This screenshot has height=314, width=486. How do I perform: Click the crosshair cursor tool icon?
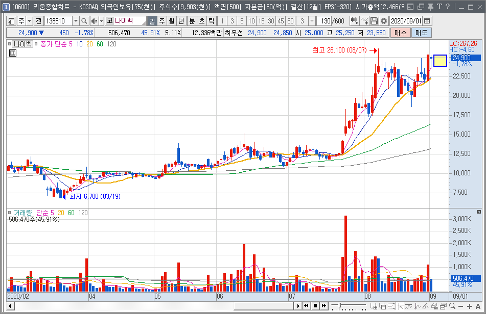tap(400, 306)
